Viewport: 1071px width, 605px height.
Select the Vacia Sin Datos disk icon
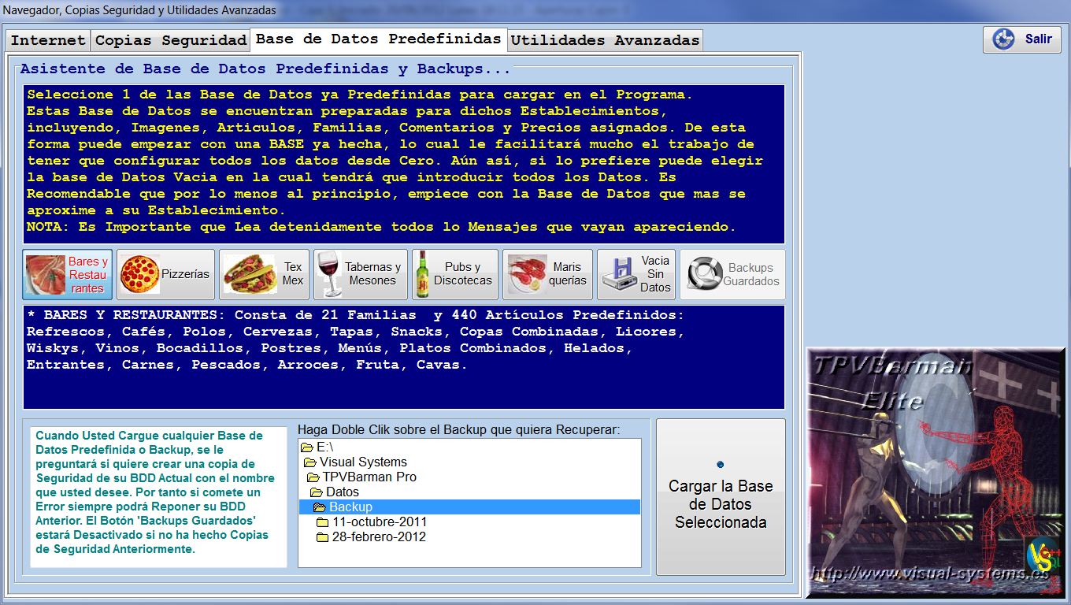pos(619,274)
